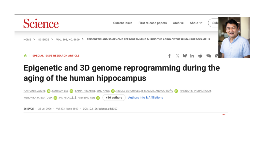This screenshot has height=145, width=266.
Task: Expand the About dropdown menu
Action: [x=196, y=23]
